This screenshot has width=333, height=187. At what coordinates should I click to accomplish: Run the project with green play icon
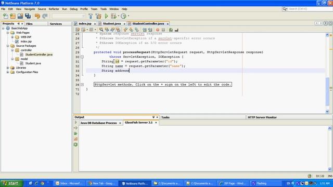(x=106, y=16)
